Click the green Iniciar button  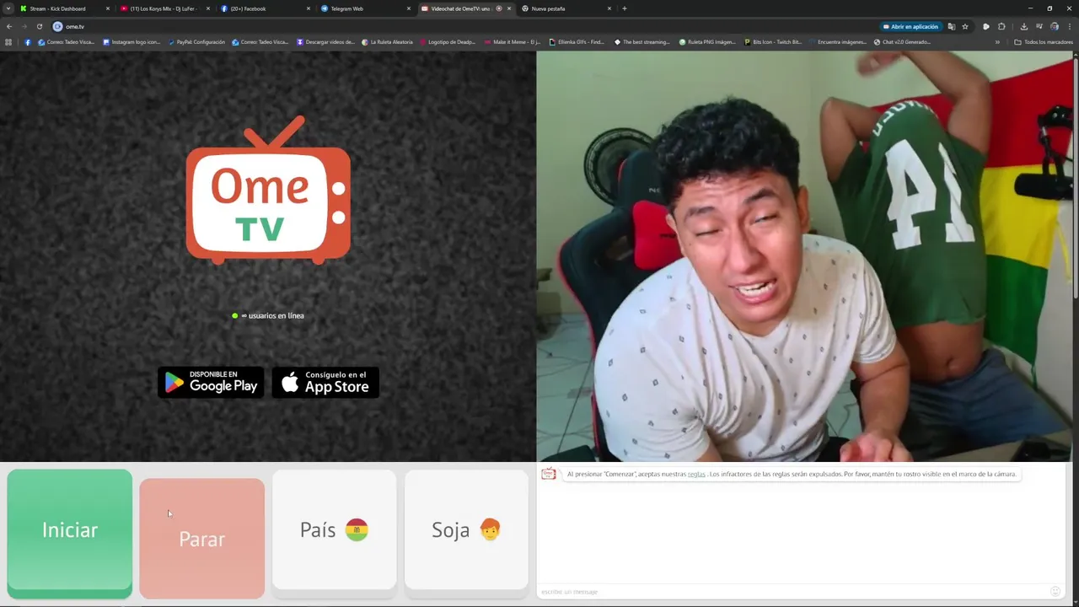pyautogui.click(x=70, y=529)
